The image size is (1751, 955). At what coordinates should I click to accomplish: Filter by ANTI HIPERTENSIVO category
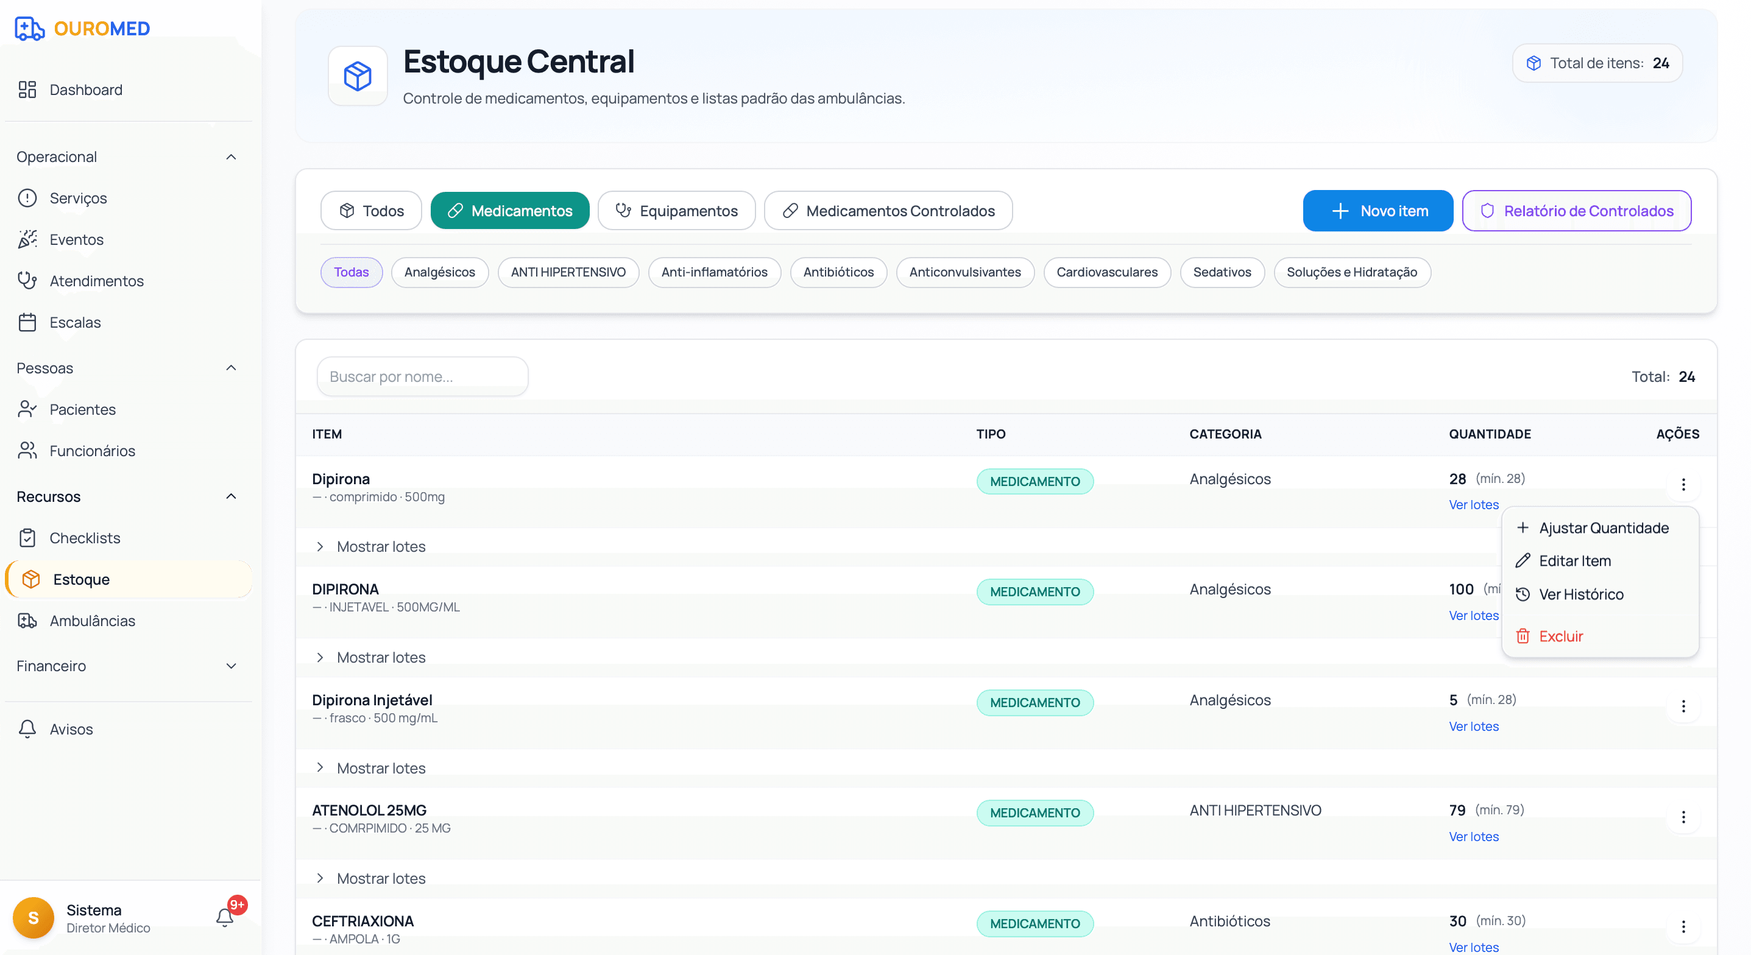click(568, 272)
